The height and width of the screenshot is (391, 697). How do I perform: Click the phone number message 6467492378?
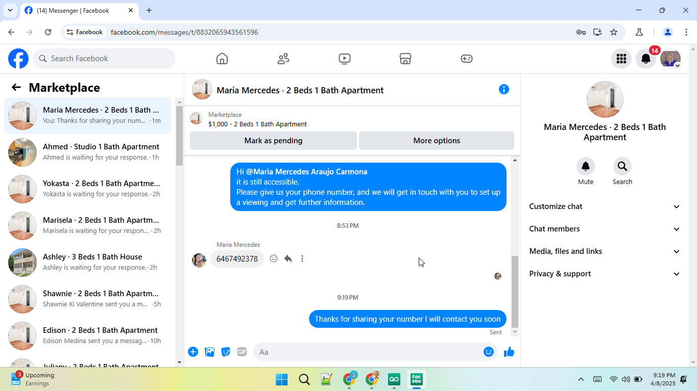pyautogui.click(x=237, y=259)
